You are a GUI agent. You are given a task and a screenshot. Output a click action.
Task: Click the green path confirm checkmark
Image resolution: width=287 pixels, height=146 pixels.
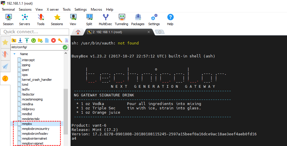point(65,47)
